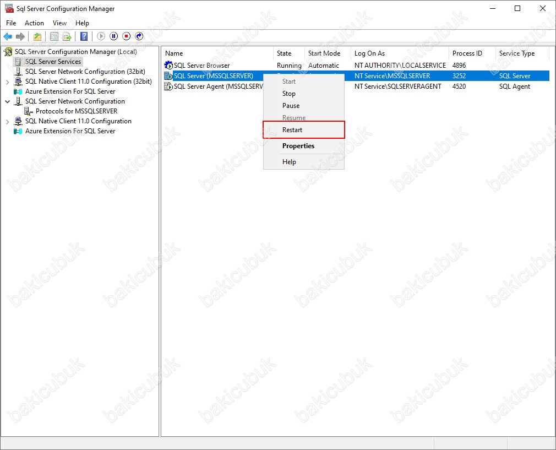
Task: Click the Protocols for MSSQLSERVER icon
Action: pos(29,111)
